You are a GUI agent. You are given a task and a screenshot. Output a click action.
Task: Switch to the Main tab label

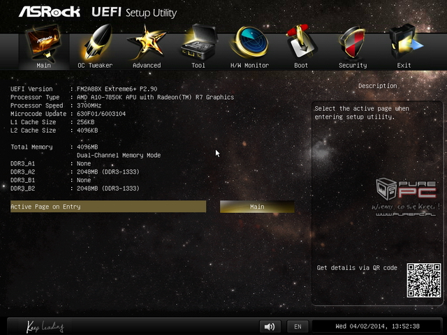[x=43, y=66]
